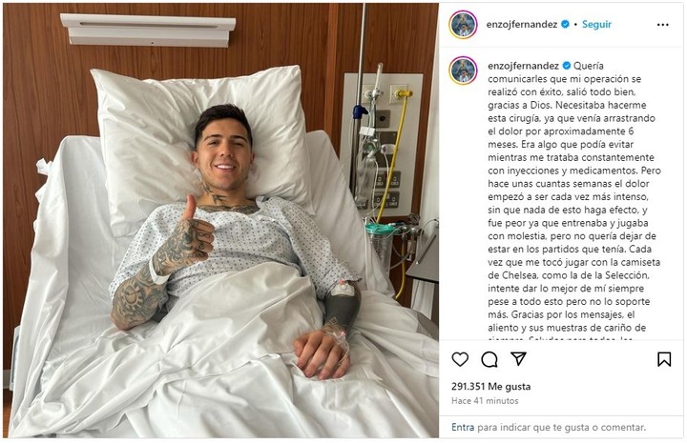The height and width of the screenshot is (443, 687).
Task: Open the three-dot more options menu
Action: point(663,25)
